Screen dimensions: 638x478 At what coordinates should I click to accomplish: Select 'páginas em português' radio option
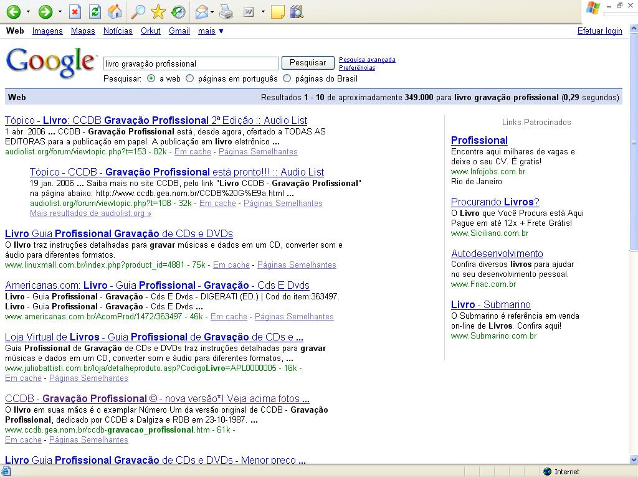190,79
